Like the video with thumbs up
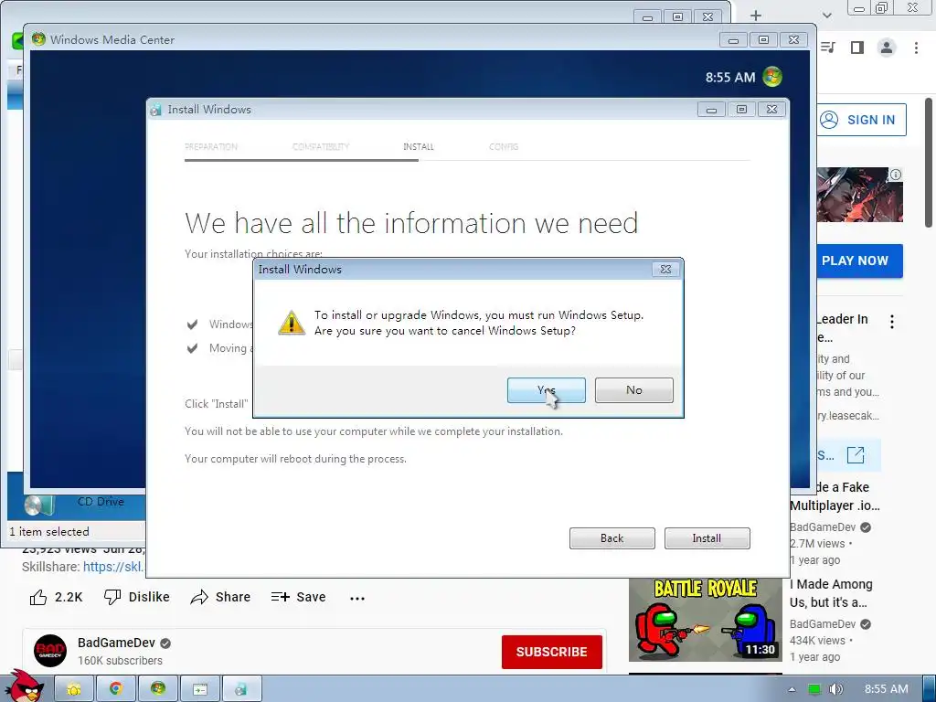936x702 pixels. click(x=38, y=597)
